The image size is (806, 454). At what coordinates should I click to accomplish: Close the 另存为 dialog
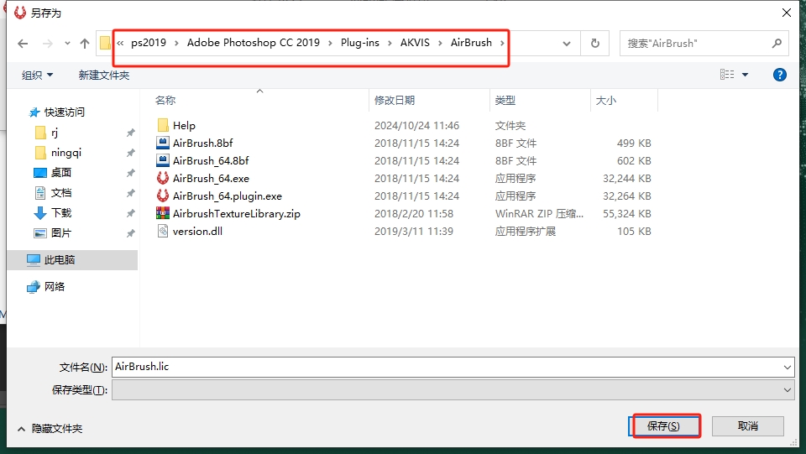click(x=787, y=13)
